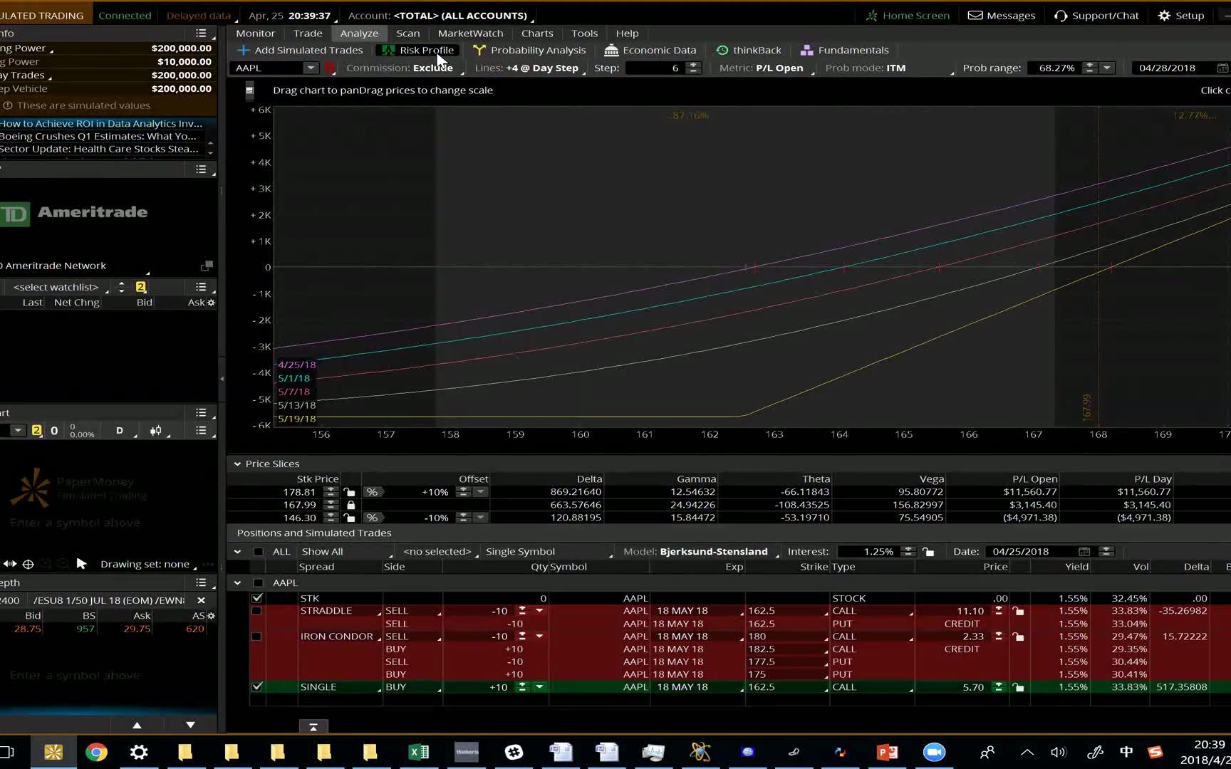Toggle price lock on SINGLE row

pos(1018,687)
